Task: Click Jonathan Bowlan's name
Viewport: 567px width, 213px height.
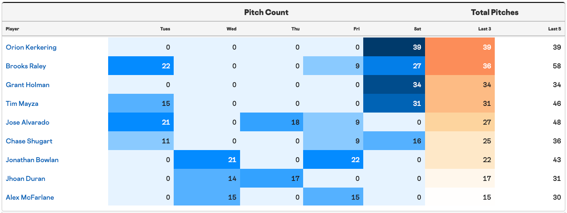Action: [x=32, y=160]
